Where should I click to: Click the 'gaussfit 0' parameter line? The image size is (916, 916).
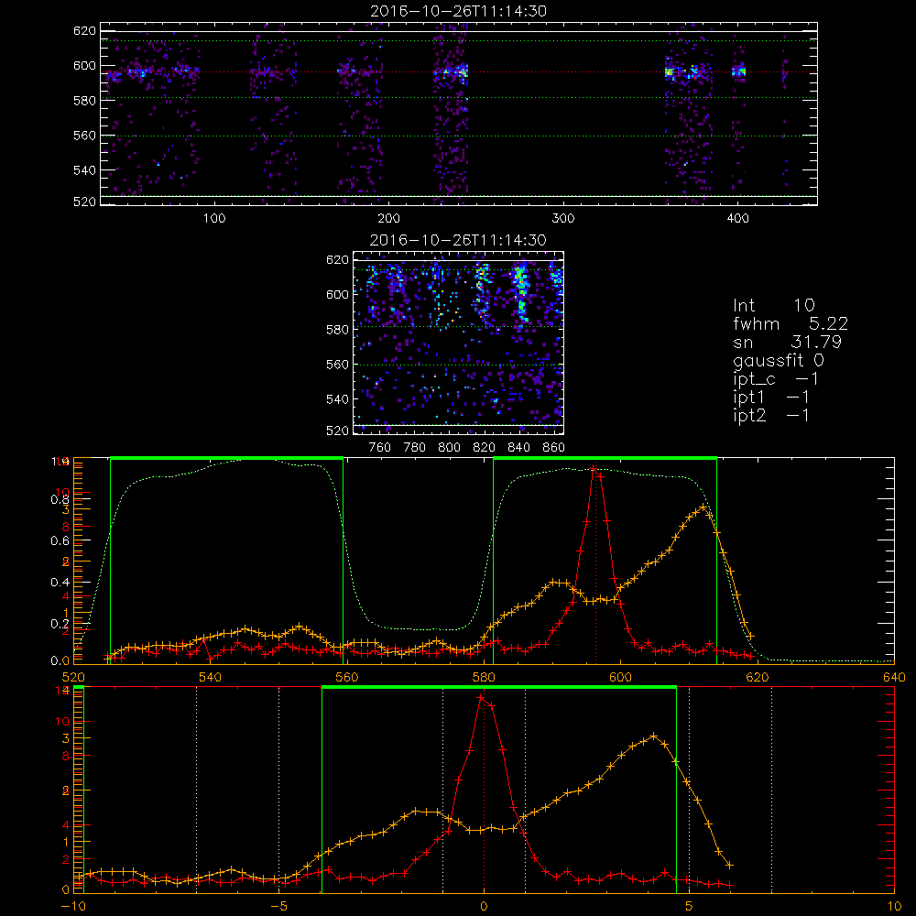pyautogui.click(x=778, y=360)
